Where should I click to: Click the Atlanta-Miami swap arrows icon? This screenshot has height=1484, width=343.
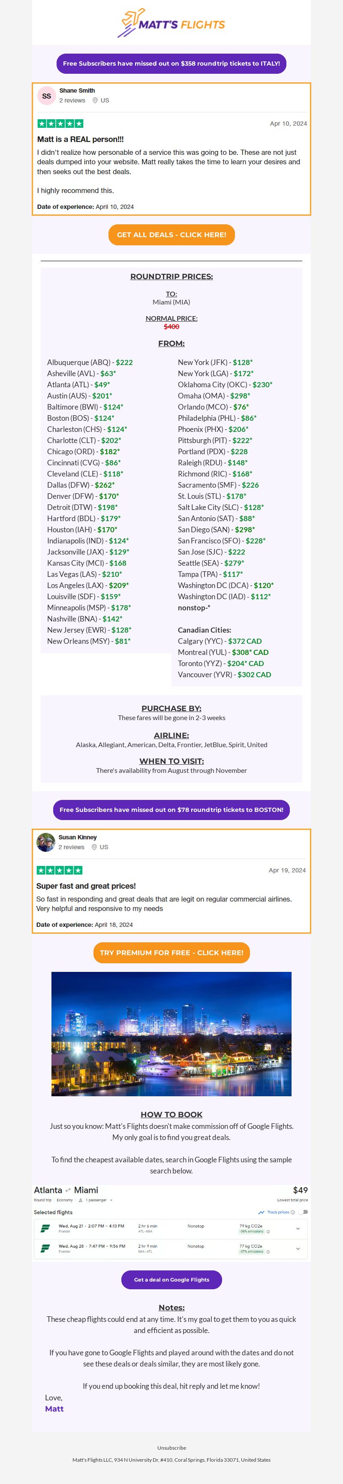coord(68,1190)
